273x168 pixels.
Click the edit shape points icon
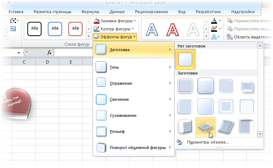click(14, 21)
